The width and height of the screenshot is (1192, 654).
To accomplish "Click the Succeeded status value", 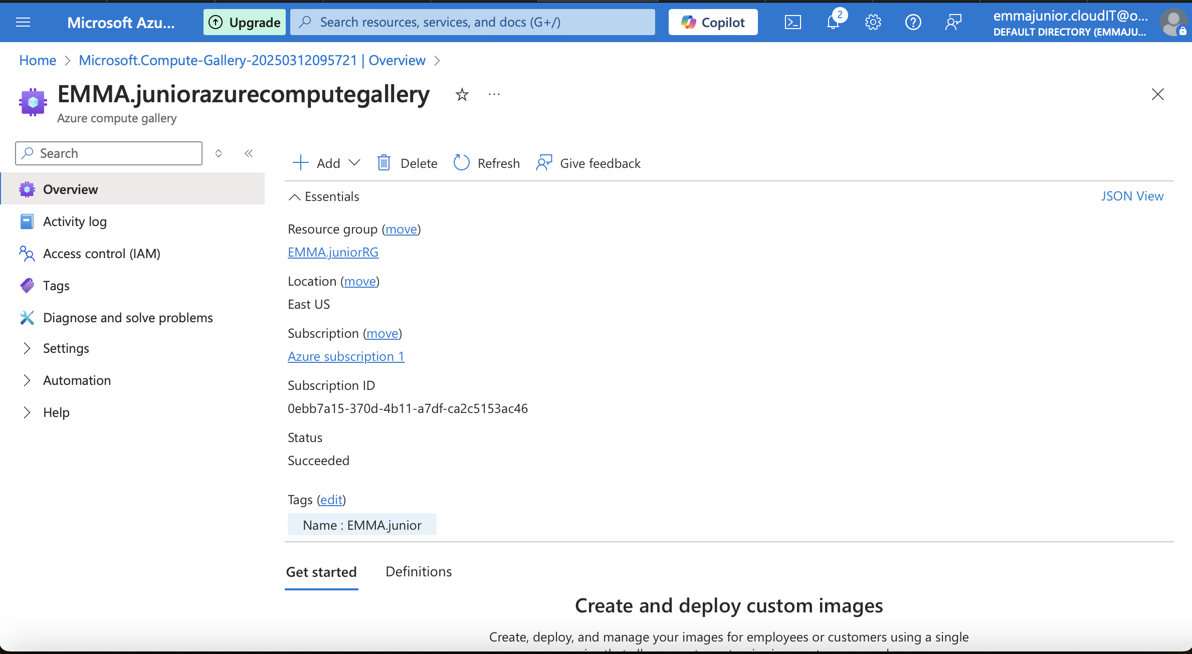I will 318,461.
